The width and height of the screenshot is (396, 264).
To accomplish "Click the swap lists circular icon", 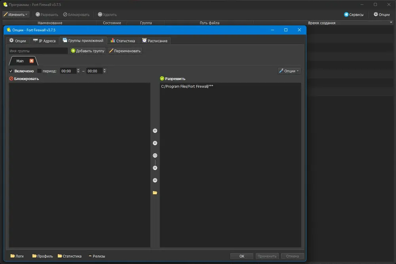I will 155,155.
